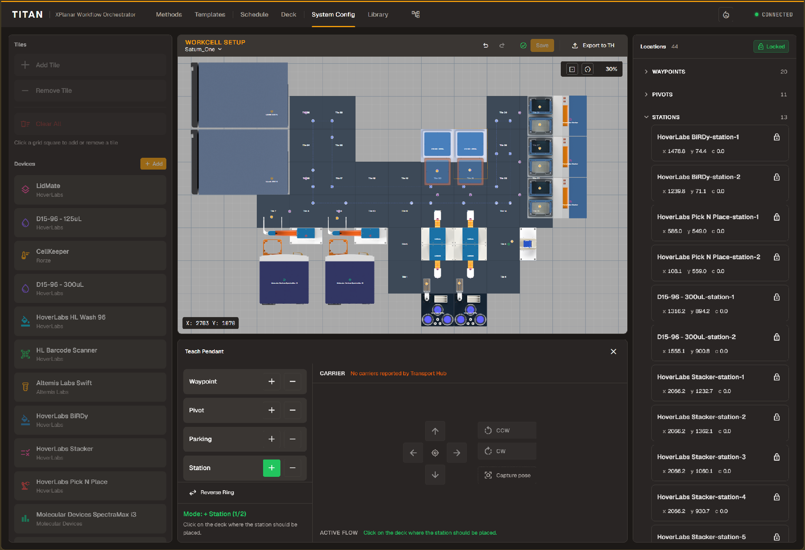The height and width of the screenshot is (550, 805).
Task: Click the center target jog button
Action: click(x=435, y=453)
